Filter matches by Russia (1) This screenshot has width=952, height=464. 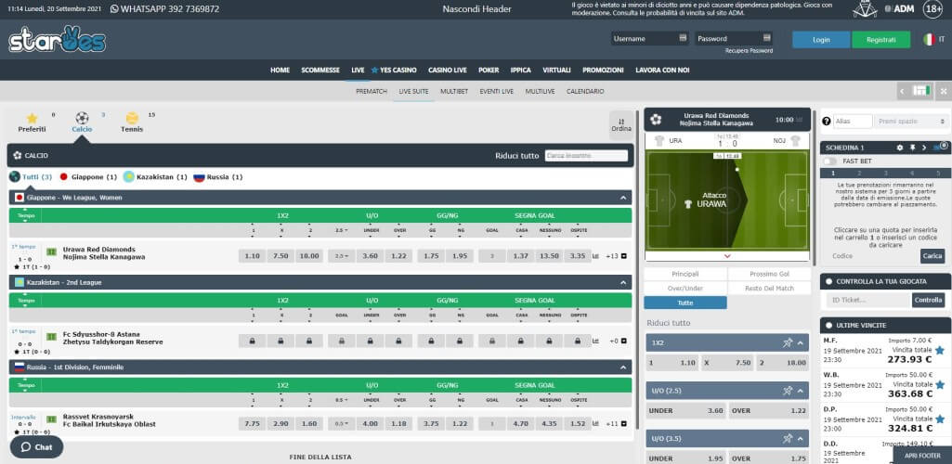pos(218,177)
